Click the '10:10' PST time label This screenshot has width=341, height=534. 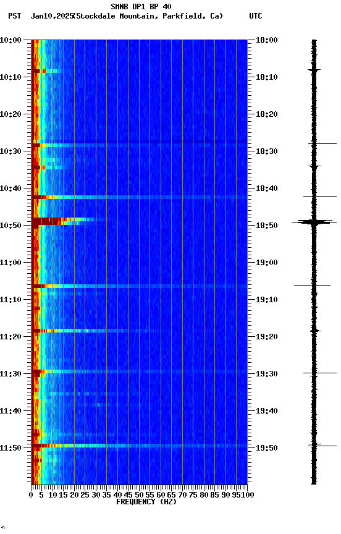pos(11,77)
